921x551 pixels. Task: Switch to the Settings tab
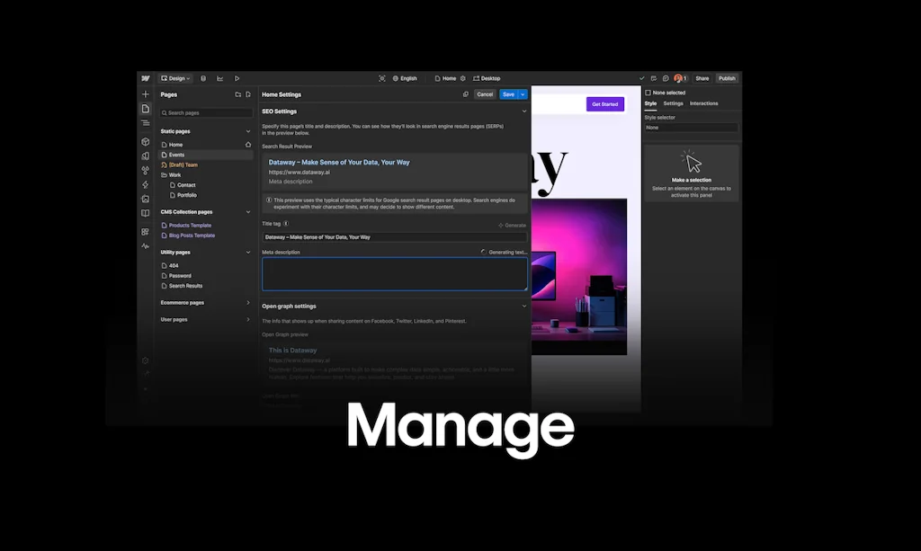coord(673,103)
